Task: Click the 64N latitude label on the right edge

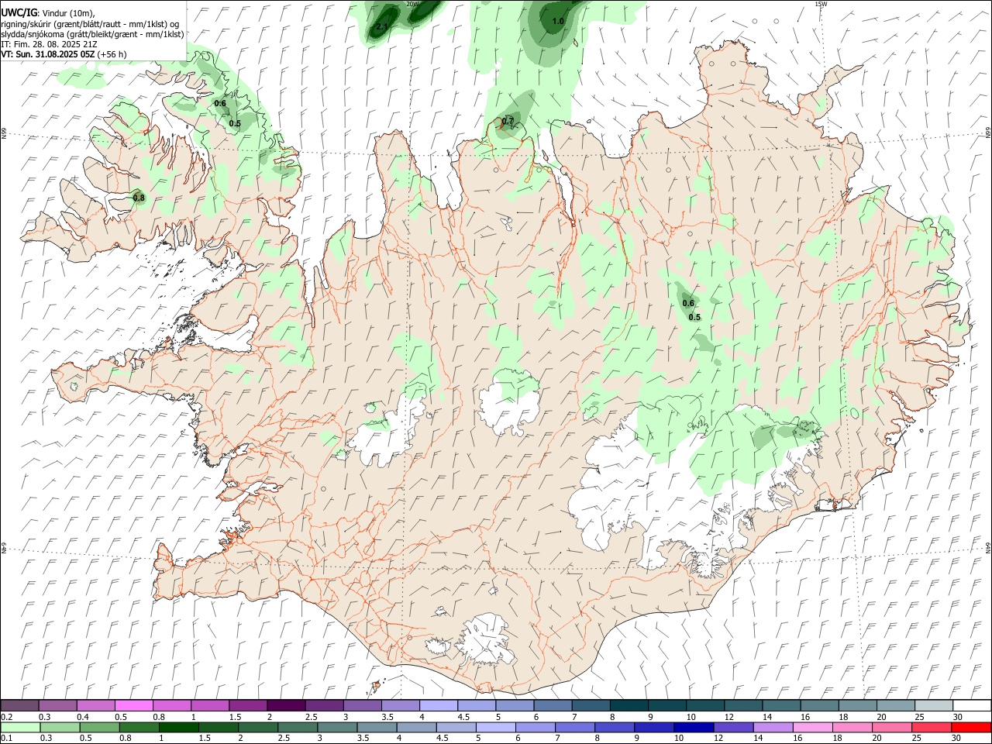Action: [x=988, y=547]
